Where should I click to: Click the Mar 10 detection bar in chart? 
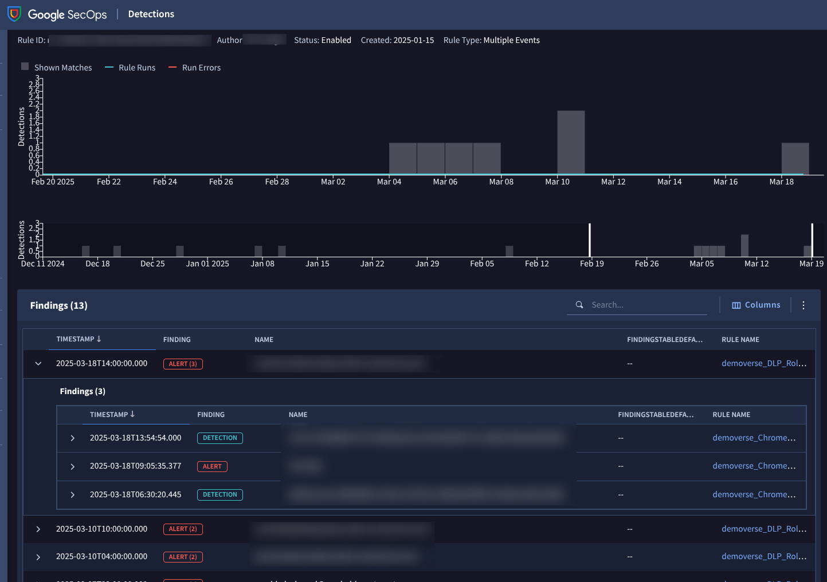571,142
